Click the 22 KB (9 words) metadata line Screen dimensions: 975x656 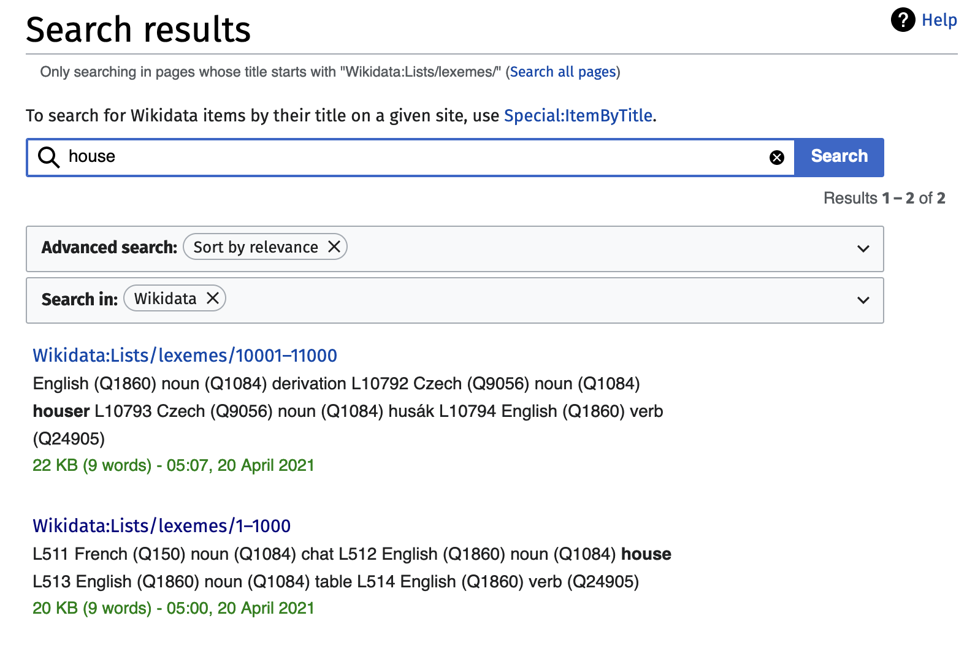[x=173, y=465]
